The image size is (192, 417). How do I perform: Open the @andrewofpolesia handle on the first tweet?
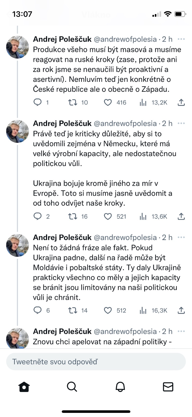click(x=125, y=39)
